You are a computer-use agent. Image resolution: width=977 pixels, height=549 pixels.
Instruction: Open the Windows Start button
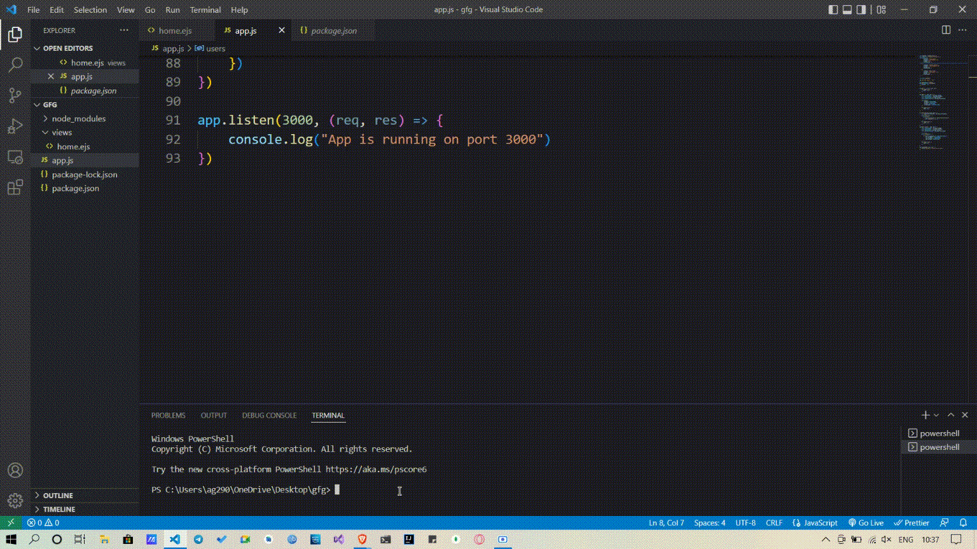point(11,539)
